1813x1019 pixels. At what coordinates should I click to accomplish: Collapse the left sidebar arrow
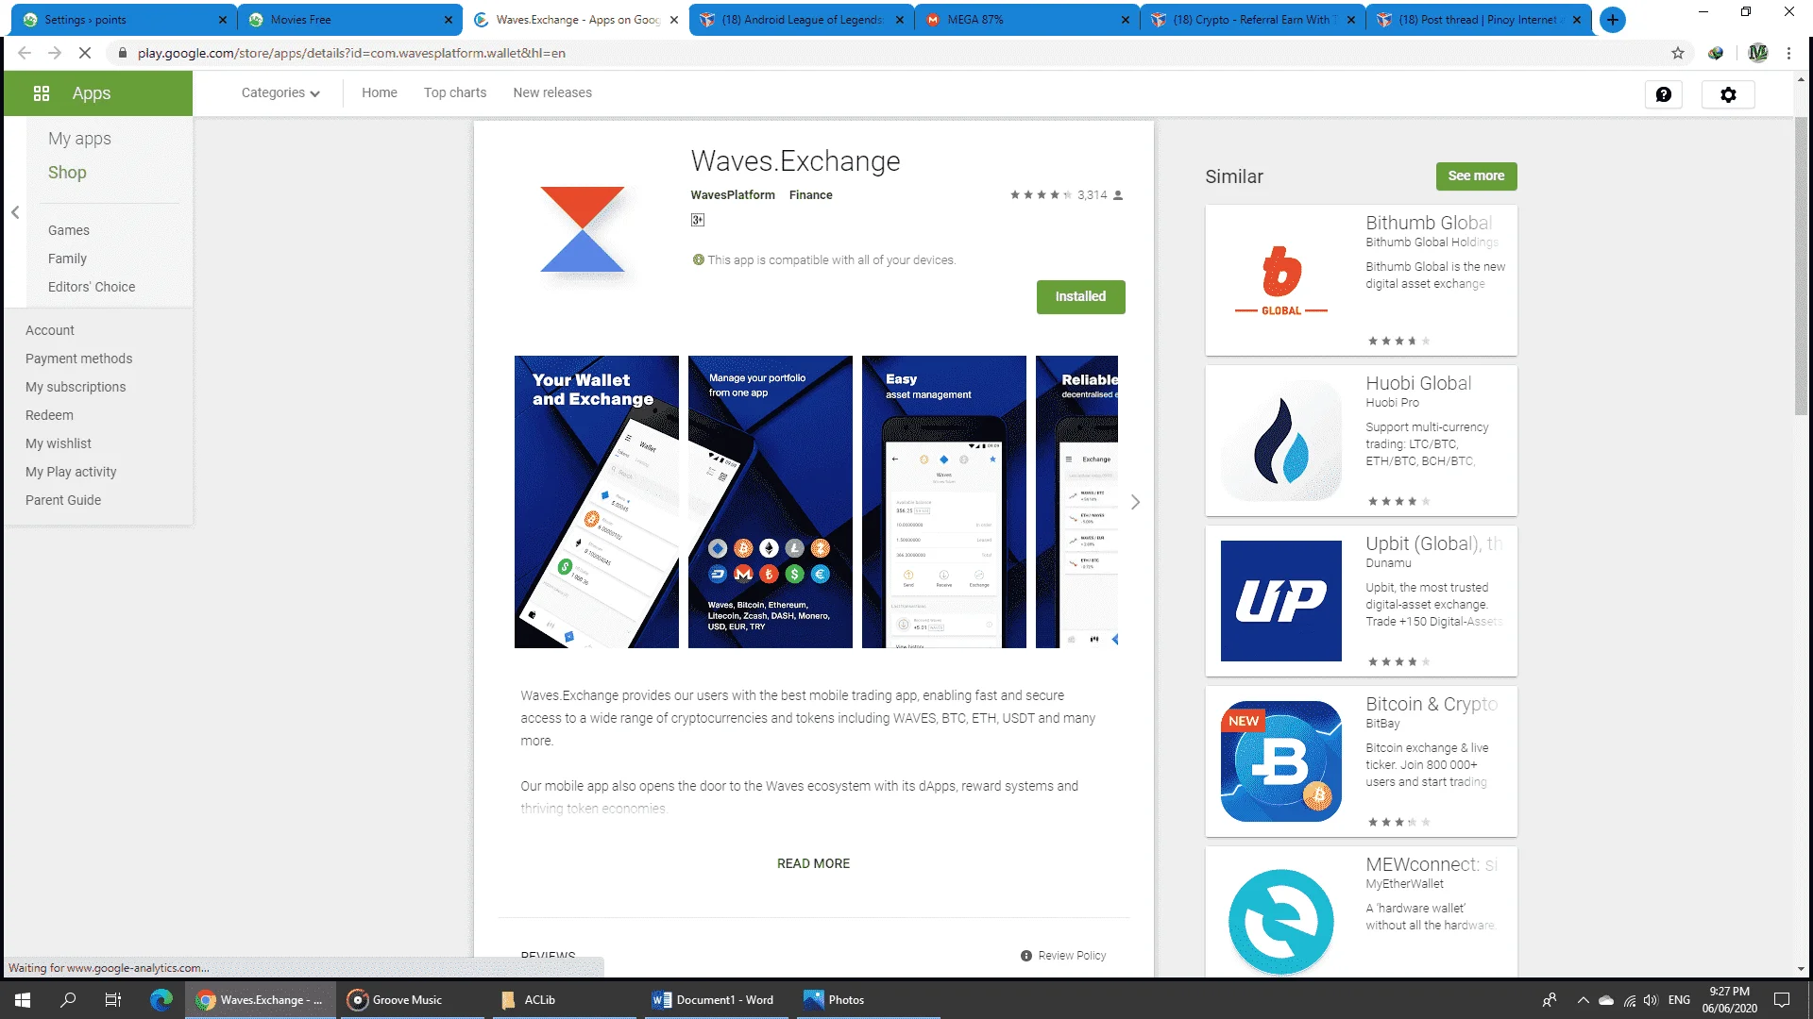pyautogui.click(x=15, y=212)
